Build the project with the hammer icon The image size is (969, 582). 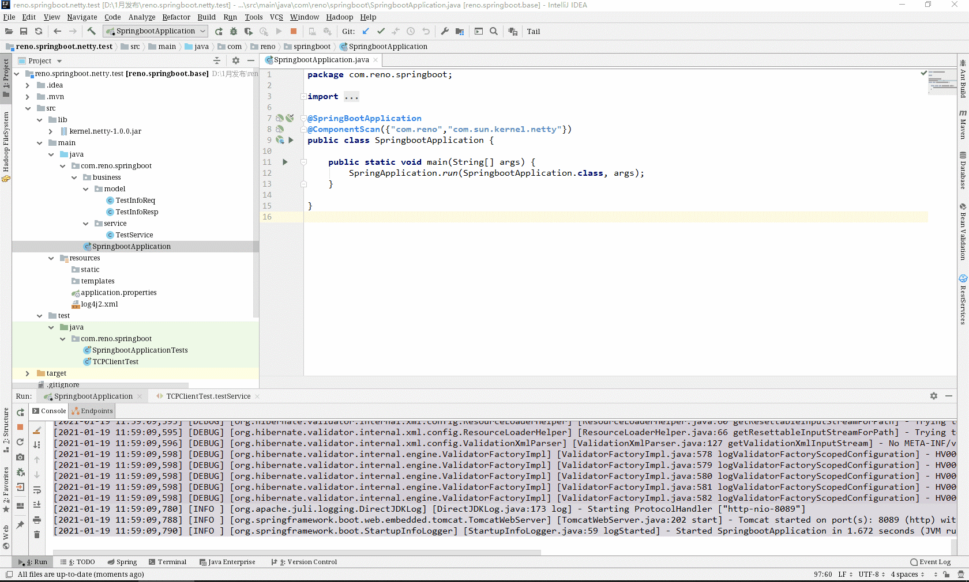[91, 32]
